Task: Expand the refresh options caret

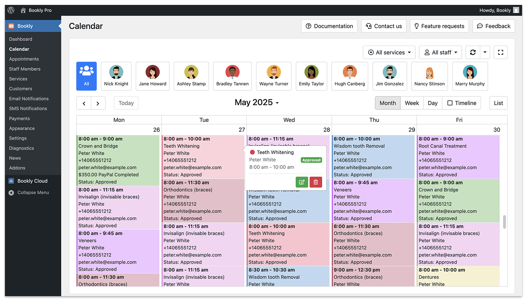Action: tap(485, 52)
